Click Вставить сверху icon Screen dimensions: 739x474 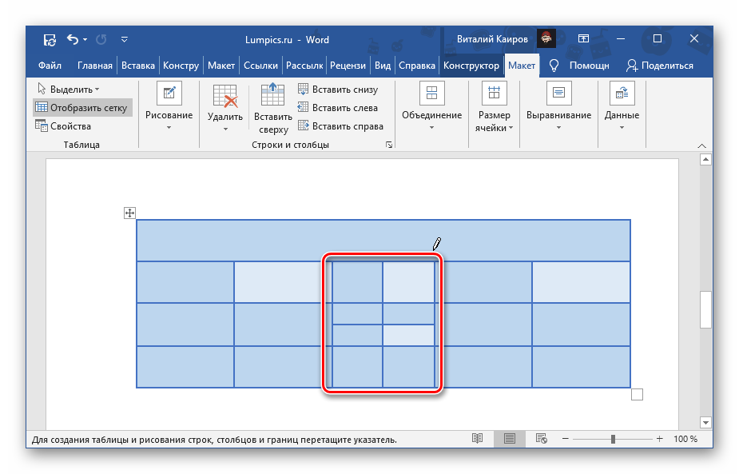[x=273, y=94]
